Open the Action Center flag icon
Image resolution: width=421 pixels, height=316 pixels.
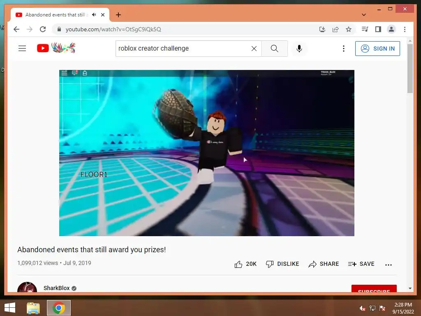[382, 308]
